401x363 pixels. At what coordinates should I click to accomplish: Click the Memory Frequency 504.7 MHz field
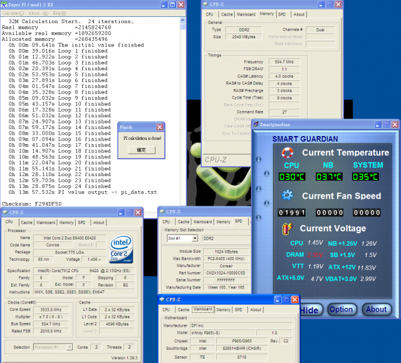(x=284, y=62)
